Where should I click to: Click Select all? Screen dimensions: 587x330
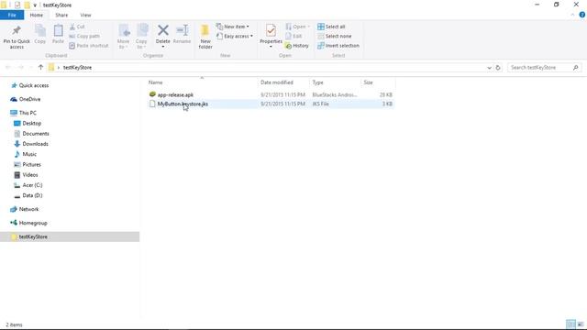pos(331,27)
